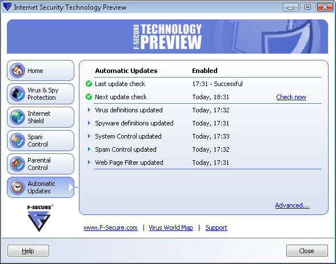336x264 pixels.
Task: Click the title bar application icon
Action: pos(7,7)
